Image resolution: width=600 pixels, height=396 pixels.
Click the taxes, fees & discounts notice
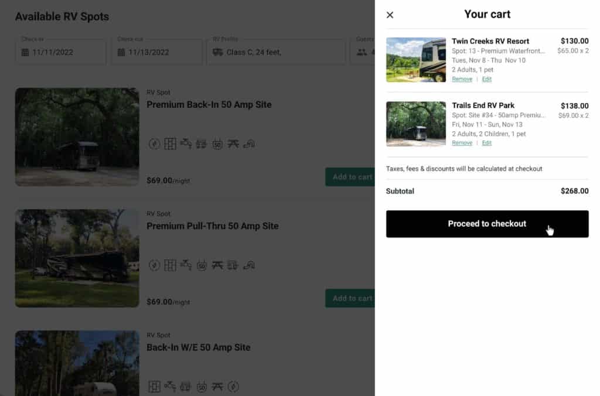[x=464, y=169]
